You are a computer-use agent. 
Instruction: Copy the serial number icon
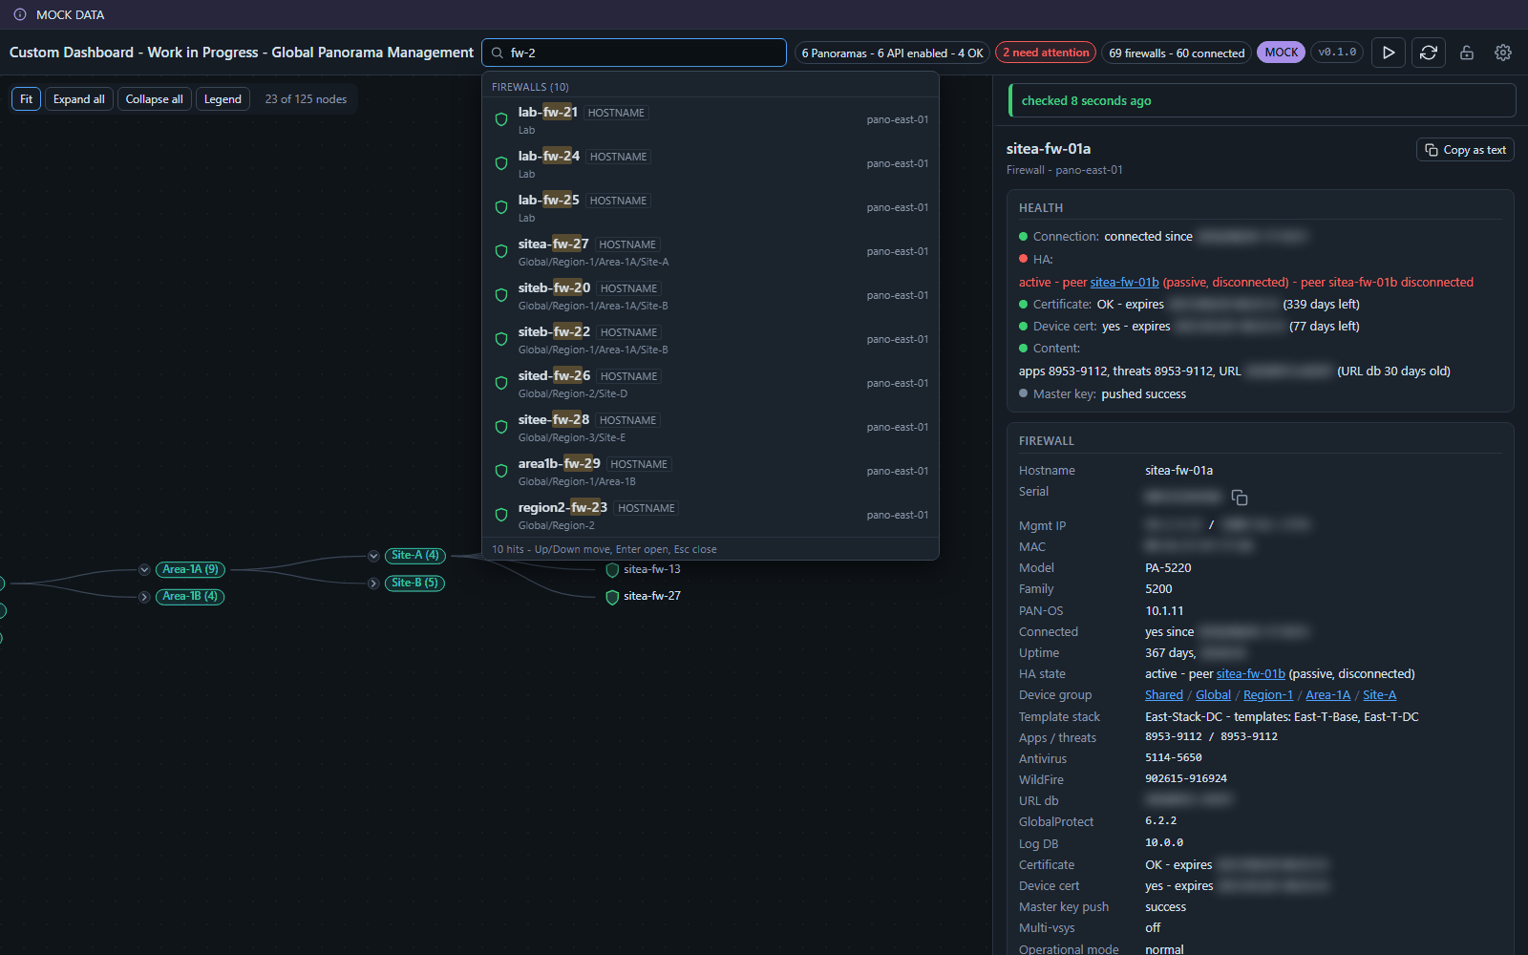[x=1240, y=498]
